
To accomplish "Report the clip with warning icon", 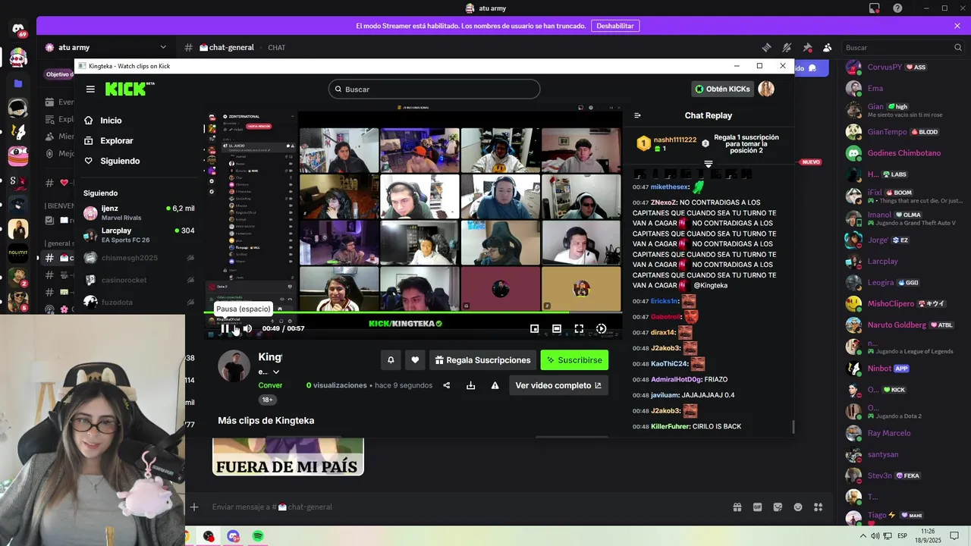I will tap(495, 385).
